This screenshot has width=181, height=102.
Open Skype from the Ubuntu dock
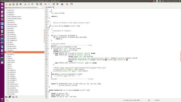[x=2, y=47]
